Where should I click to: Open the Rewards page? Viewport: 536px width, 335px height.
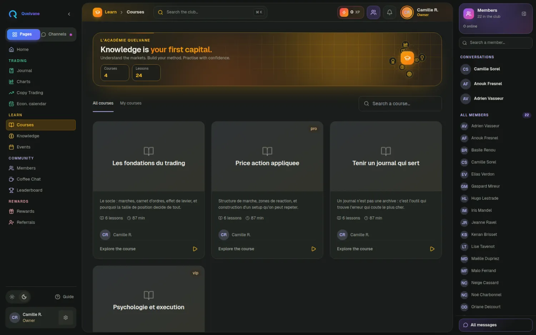coord(41,211)
